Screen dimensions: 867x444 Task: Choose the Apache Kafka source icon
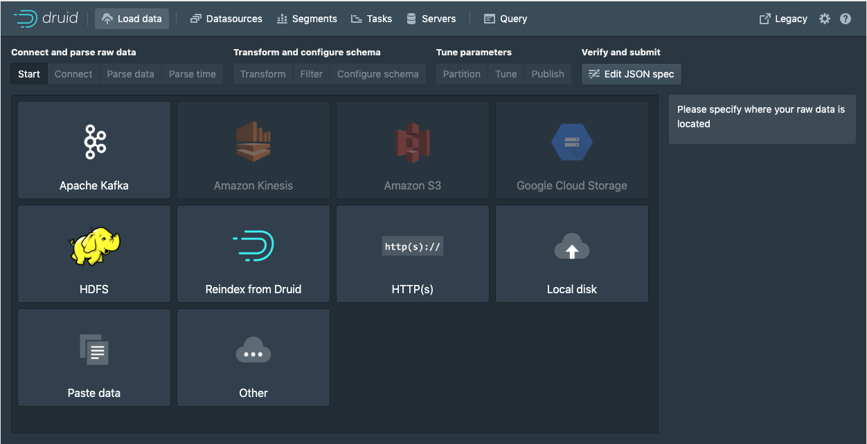point(94,142)
